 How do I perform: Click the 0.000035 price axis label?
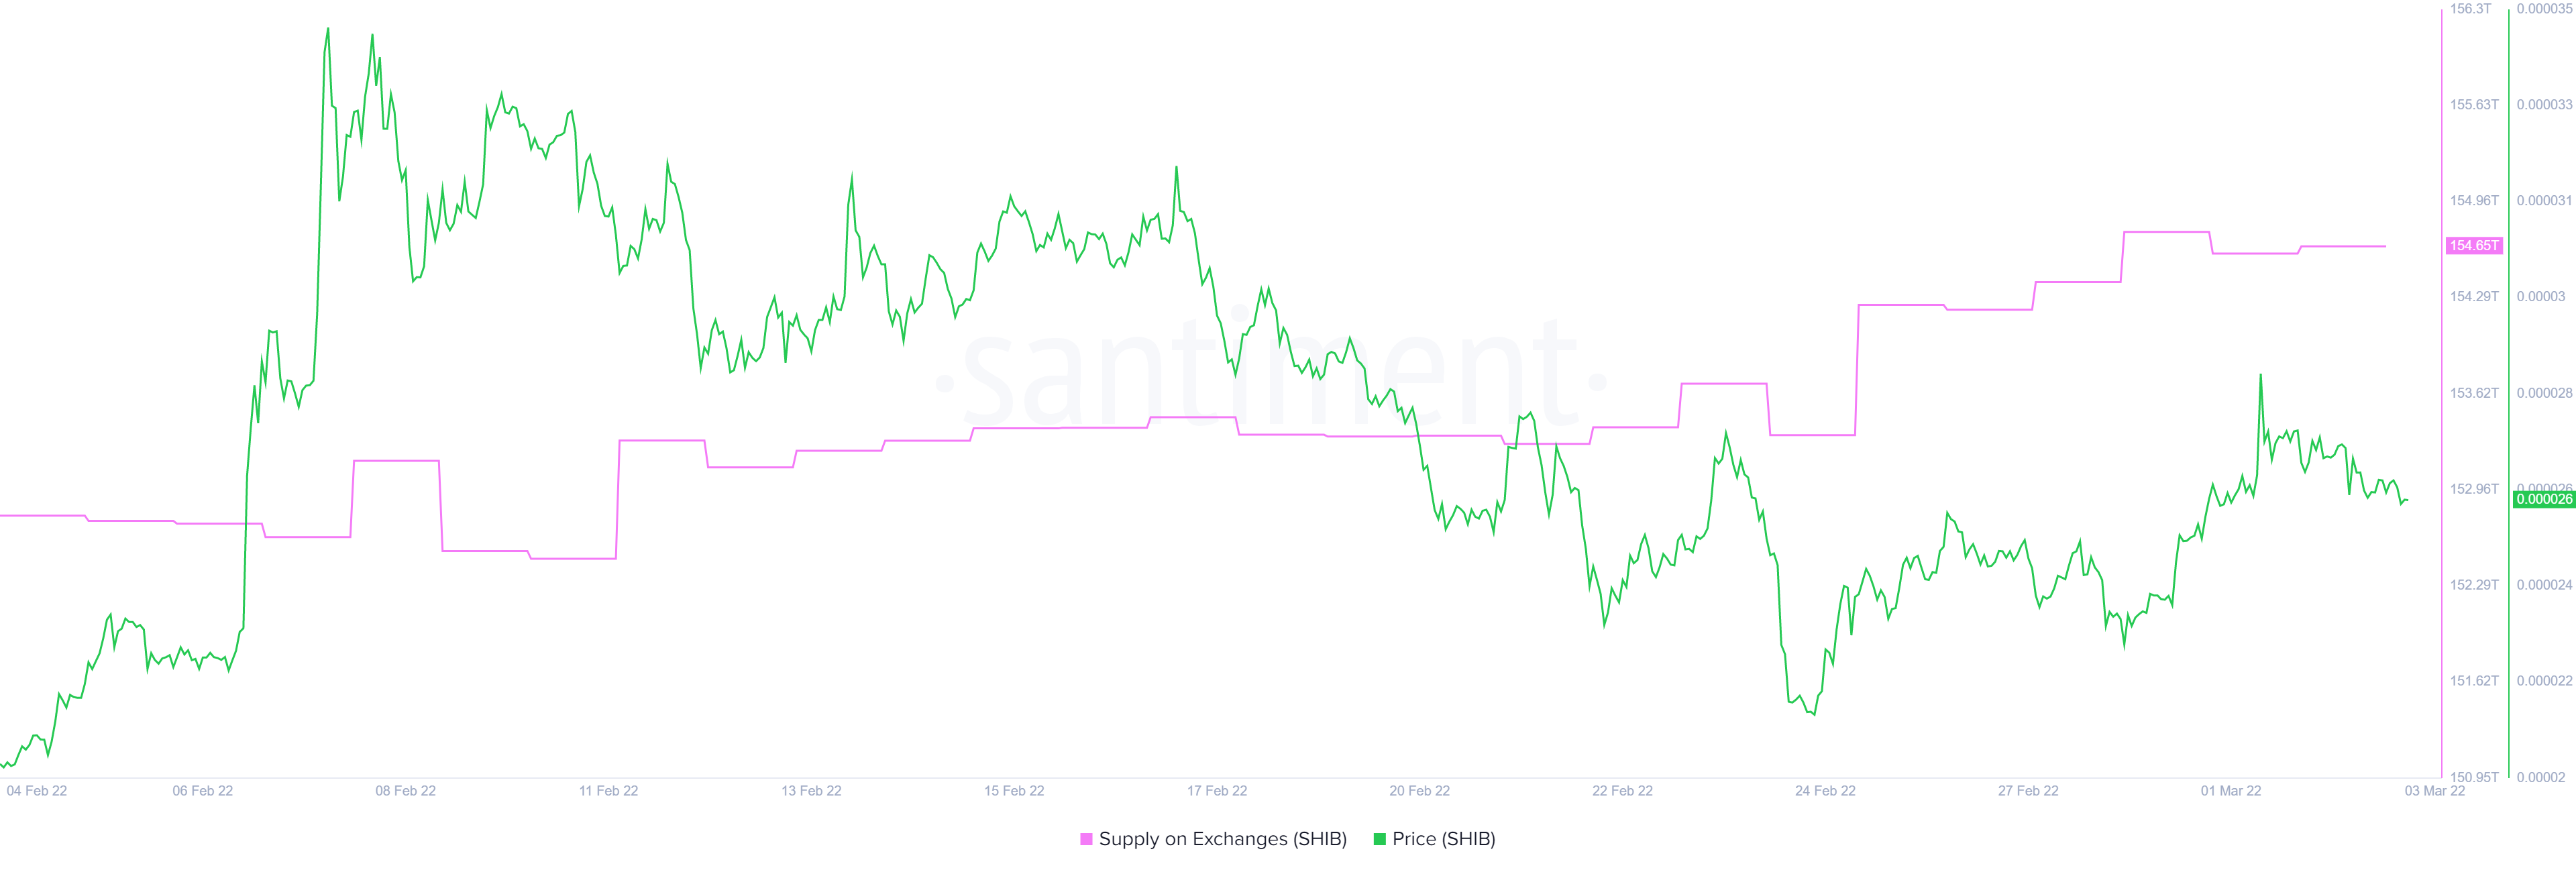[x=2544, y=9]
